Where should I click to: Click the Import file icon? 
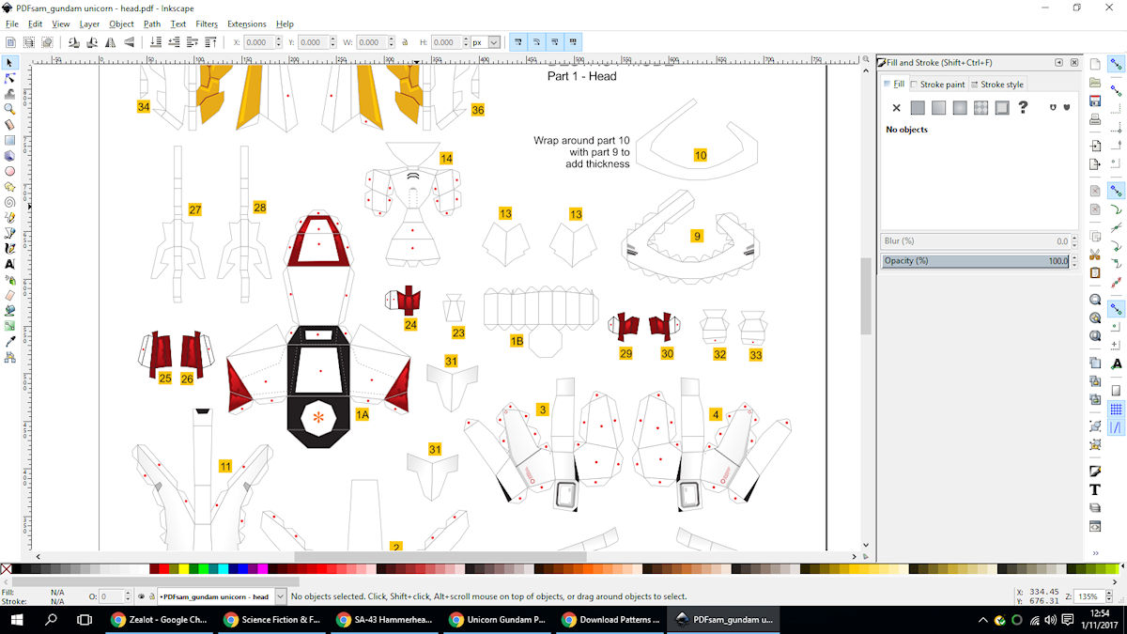point(1095,147)
